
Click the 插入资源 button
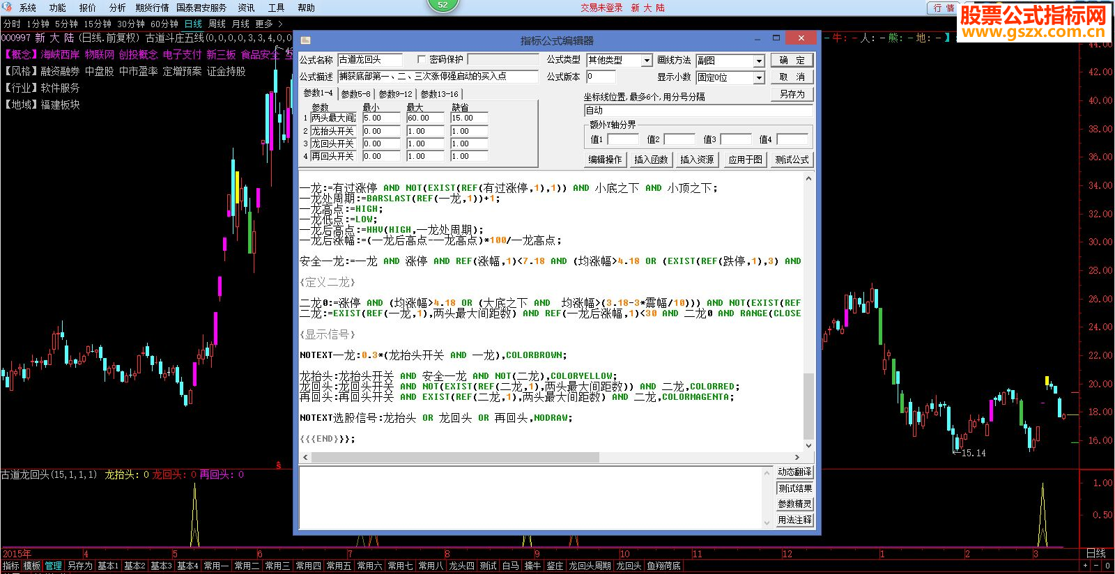pyautogui.click(x=697, y=160)
